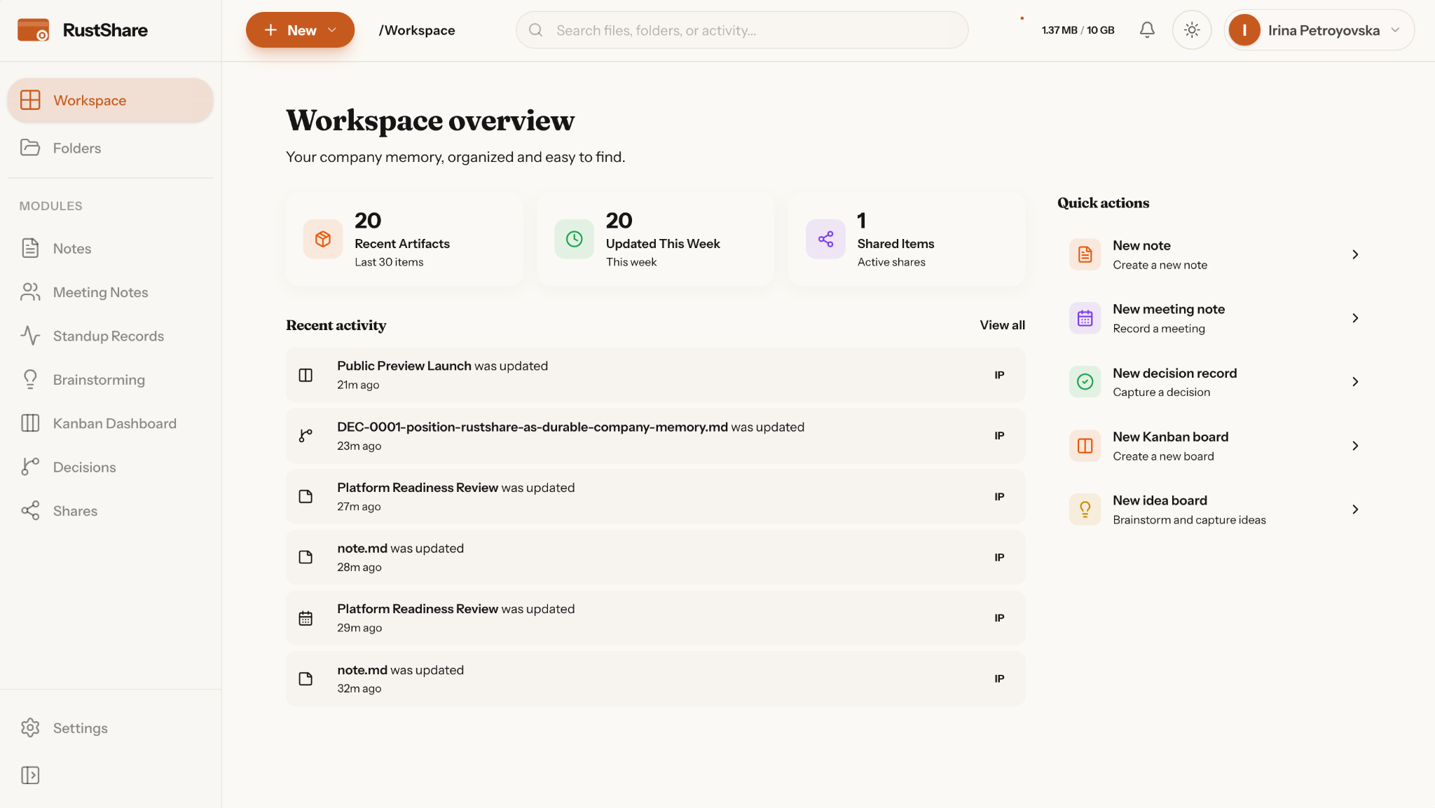The image size is (1435, 808).
Task: Click file icon on 32m ago row
Action: 305,679
